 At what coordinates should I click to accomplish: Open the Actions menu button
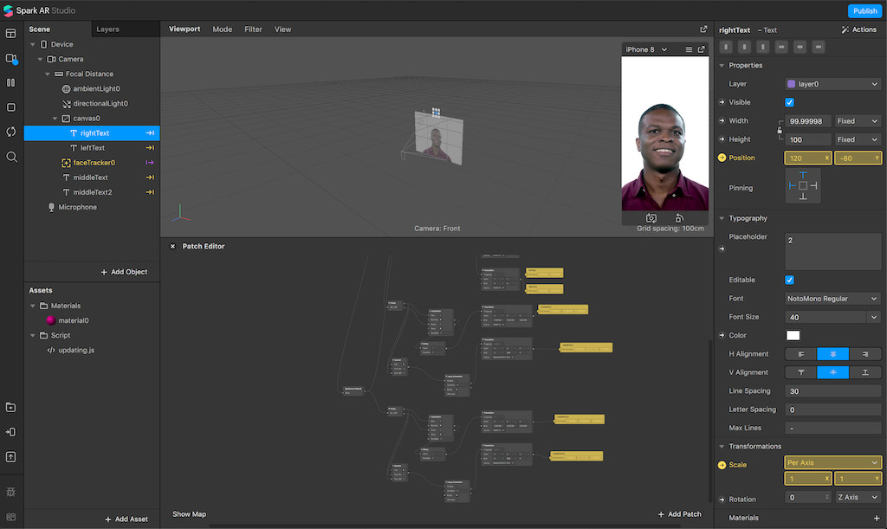click(858, 29)
